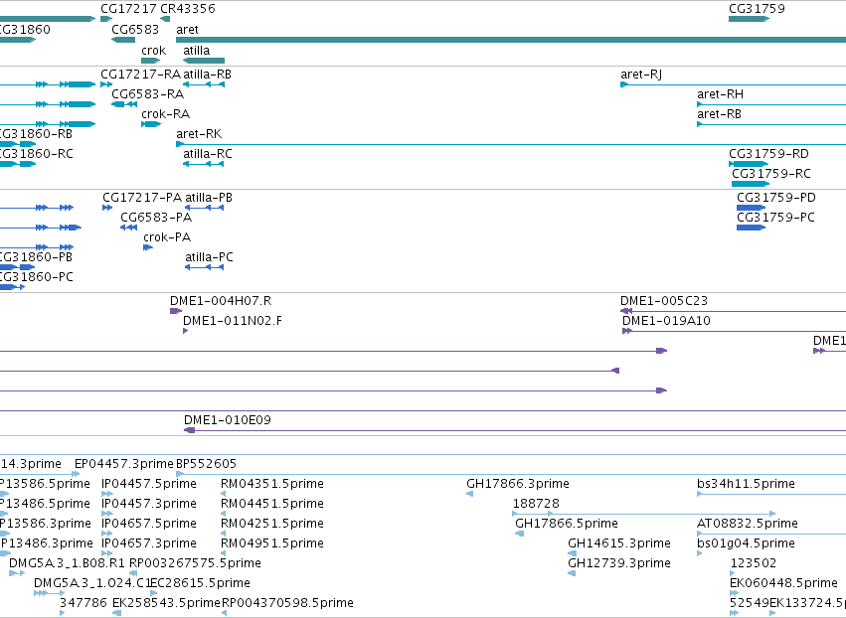Select protein atilla-PC
This screenshot has width=846, height=618.
(x=210, y=257)
